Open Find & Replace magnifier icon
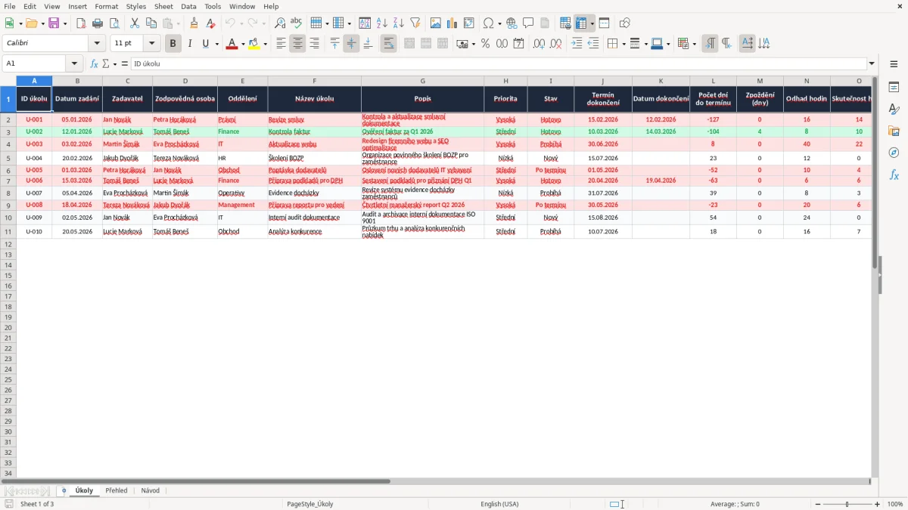This screenshot has width=908, height=510. pos(280,23)
